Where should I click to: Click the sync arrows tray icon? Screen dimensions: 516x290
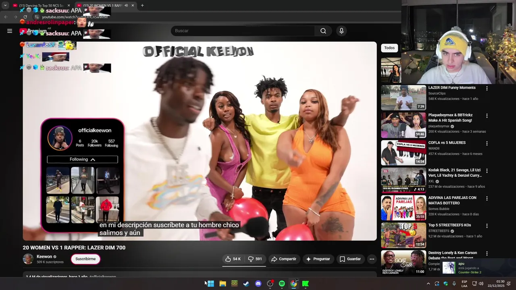point(437,284)
